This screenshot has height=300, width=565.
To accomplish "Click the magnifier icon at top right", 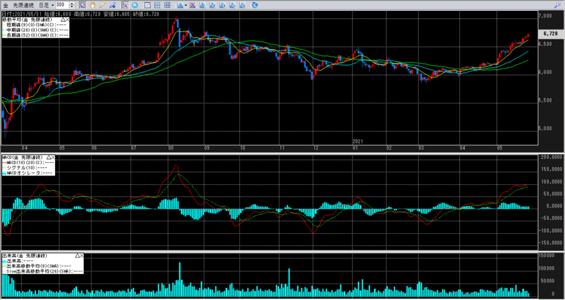I will pyautogui.click(x=557, y=4).
